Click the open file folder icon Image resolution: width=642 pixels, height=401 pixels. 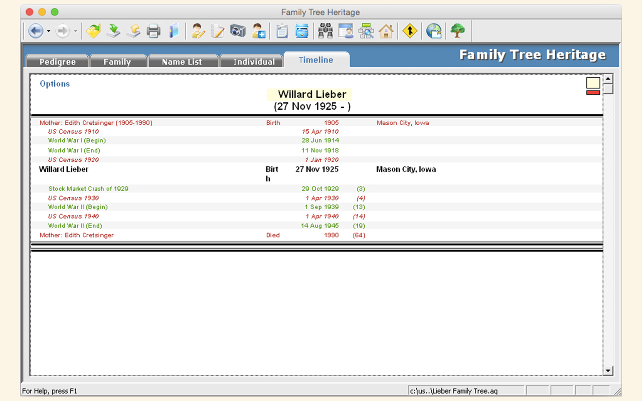click(93, 31)
